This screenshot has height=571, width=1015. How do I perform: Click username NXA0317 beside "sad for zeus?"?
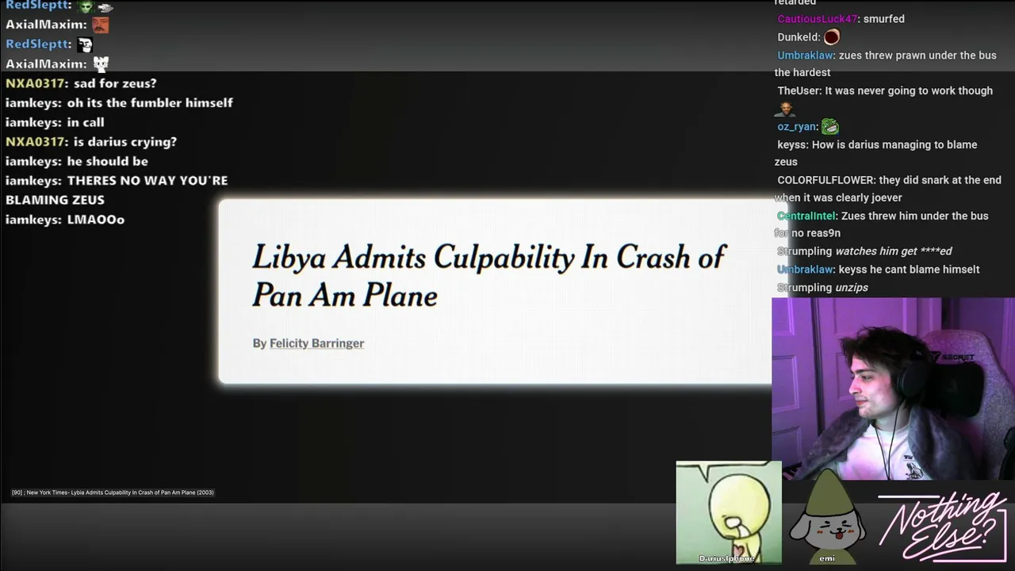coord(35,83)
